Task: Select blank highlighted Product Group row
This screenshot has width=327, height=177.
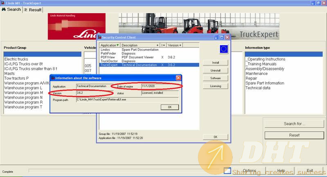Action: click(x=43, y=54)
